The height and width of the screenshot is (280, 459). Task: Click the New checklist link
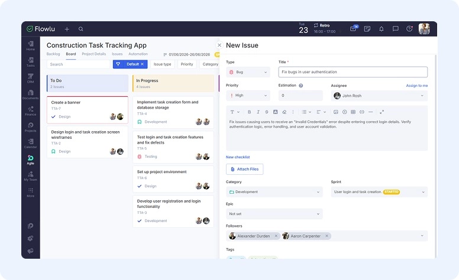coord(238,157)
